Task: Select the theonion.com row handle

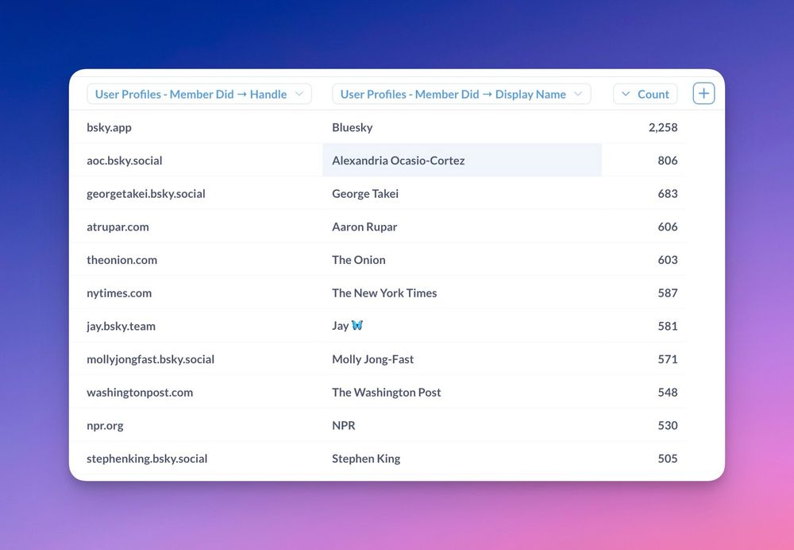Action: [122, 260]
